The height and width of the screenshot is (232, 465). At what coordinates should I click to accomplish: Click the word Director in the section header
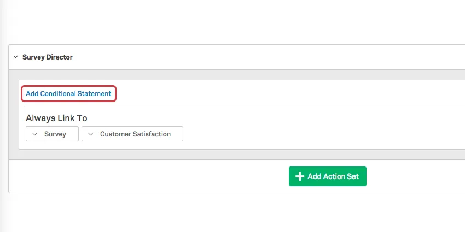tap(60, 57)
